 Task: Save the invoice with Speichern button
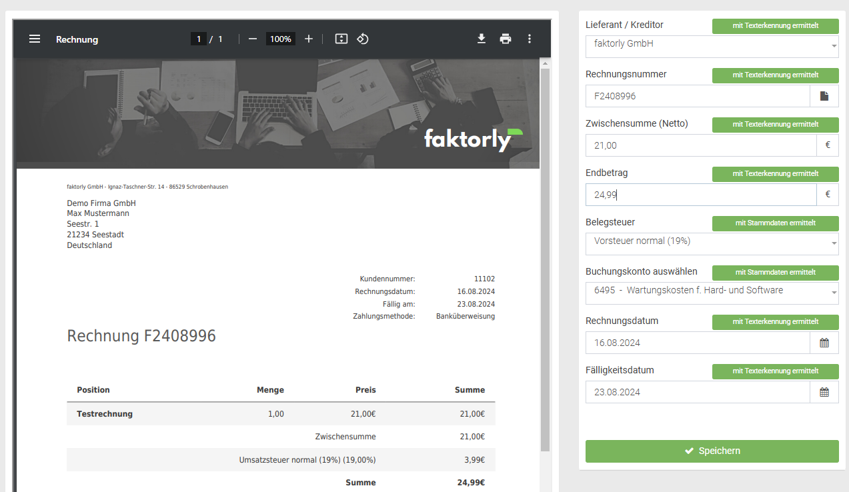(x=712, y=451)
